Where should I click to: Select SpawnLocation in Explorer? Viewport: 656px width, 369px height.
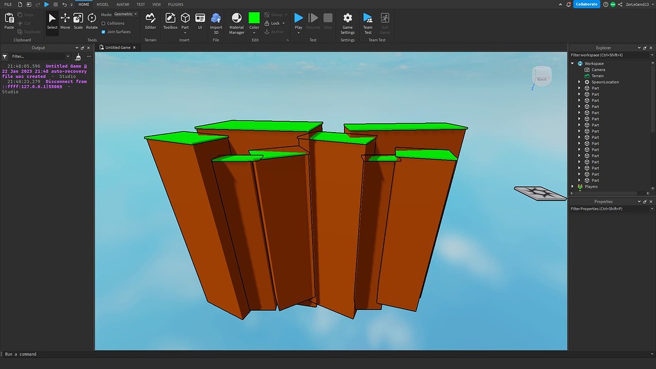coord(605,82)
